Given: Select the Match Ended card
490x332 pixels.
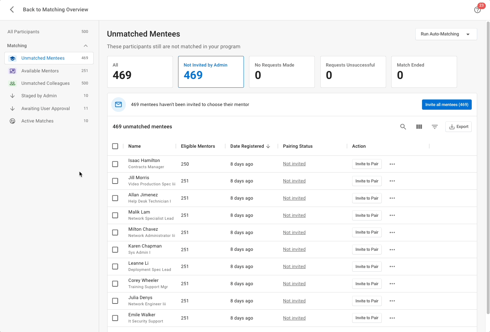Looking at the screenshot, I should 424,72.
